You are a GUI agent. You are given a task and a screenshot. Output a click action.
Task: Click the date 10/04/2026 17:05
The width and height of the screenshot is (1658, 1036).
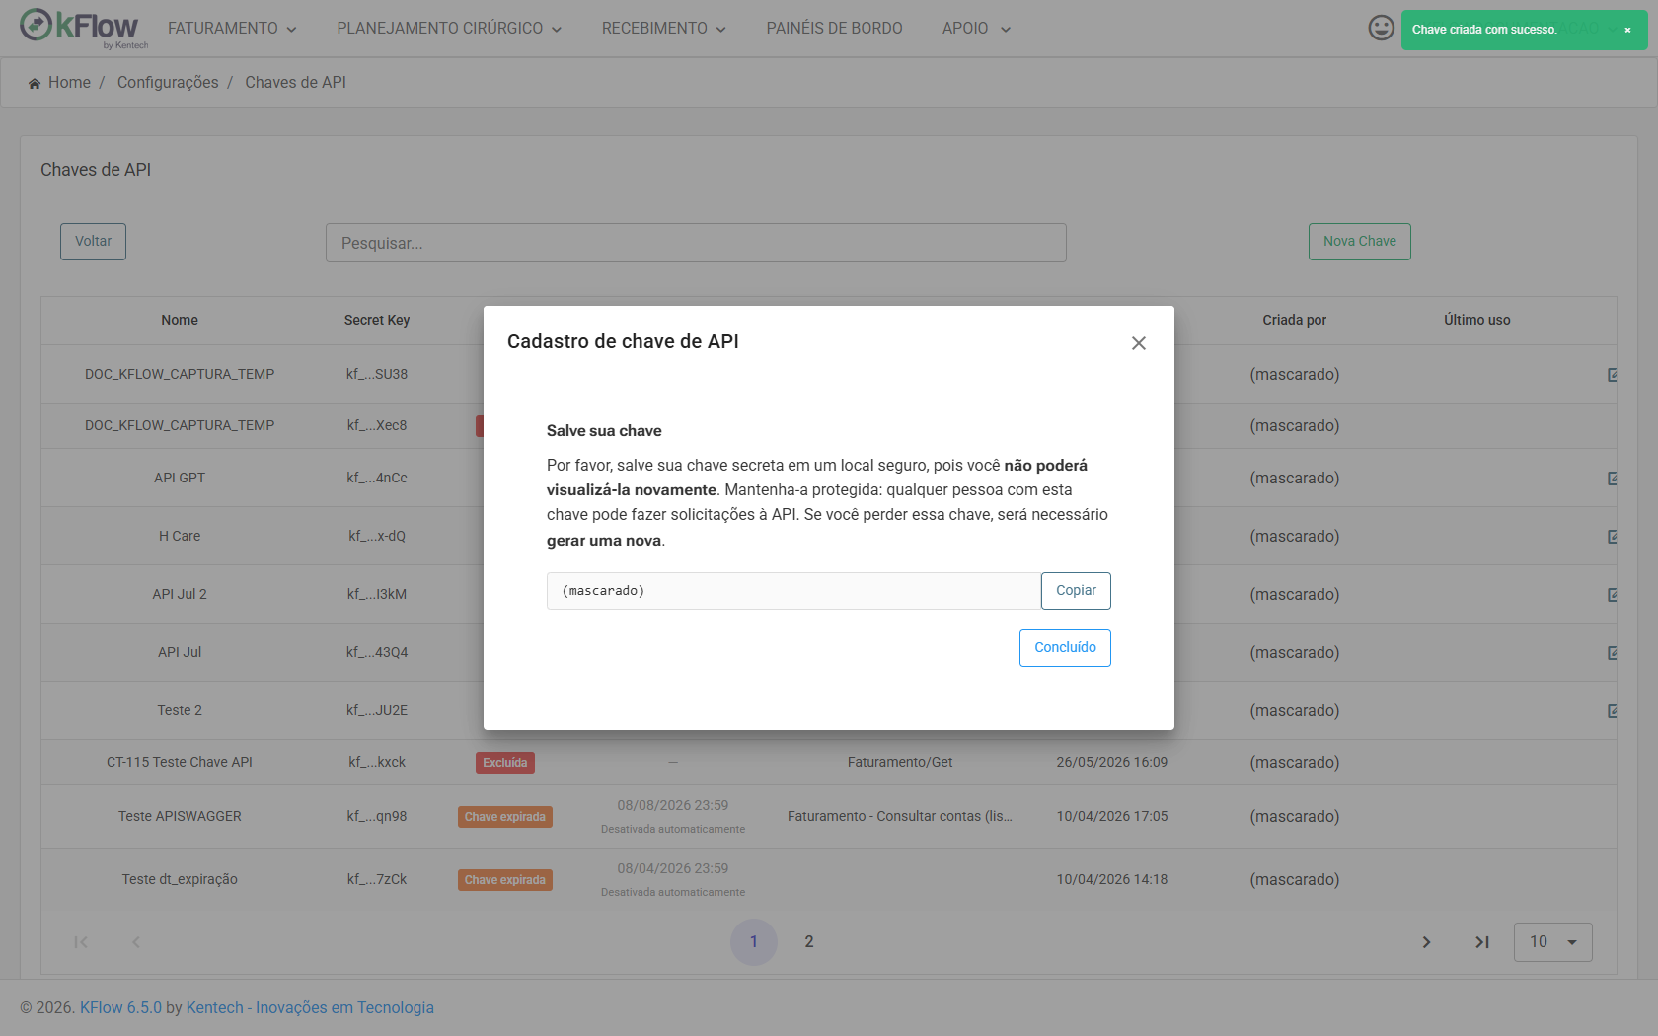point(1112,817)
